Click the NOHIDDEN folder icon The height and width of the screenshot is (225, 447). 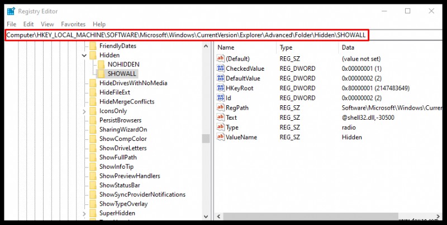(101, 65)
